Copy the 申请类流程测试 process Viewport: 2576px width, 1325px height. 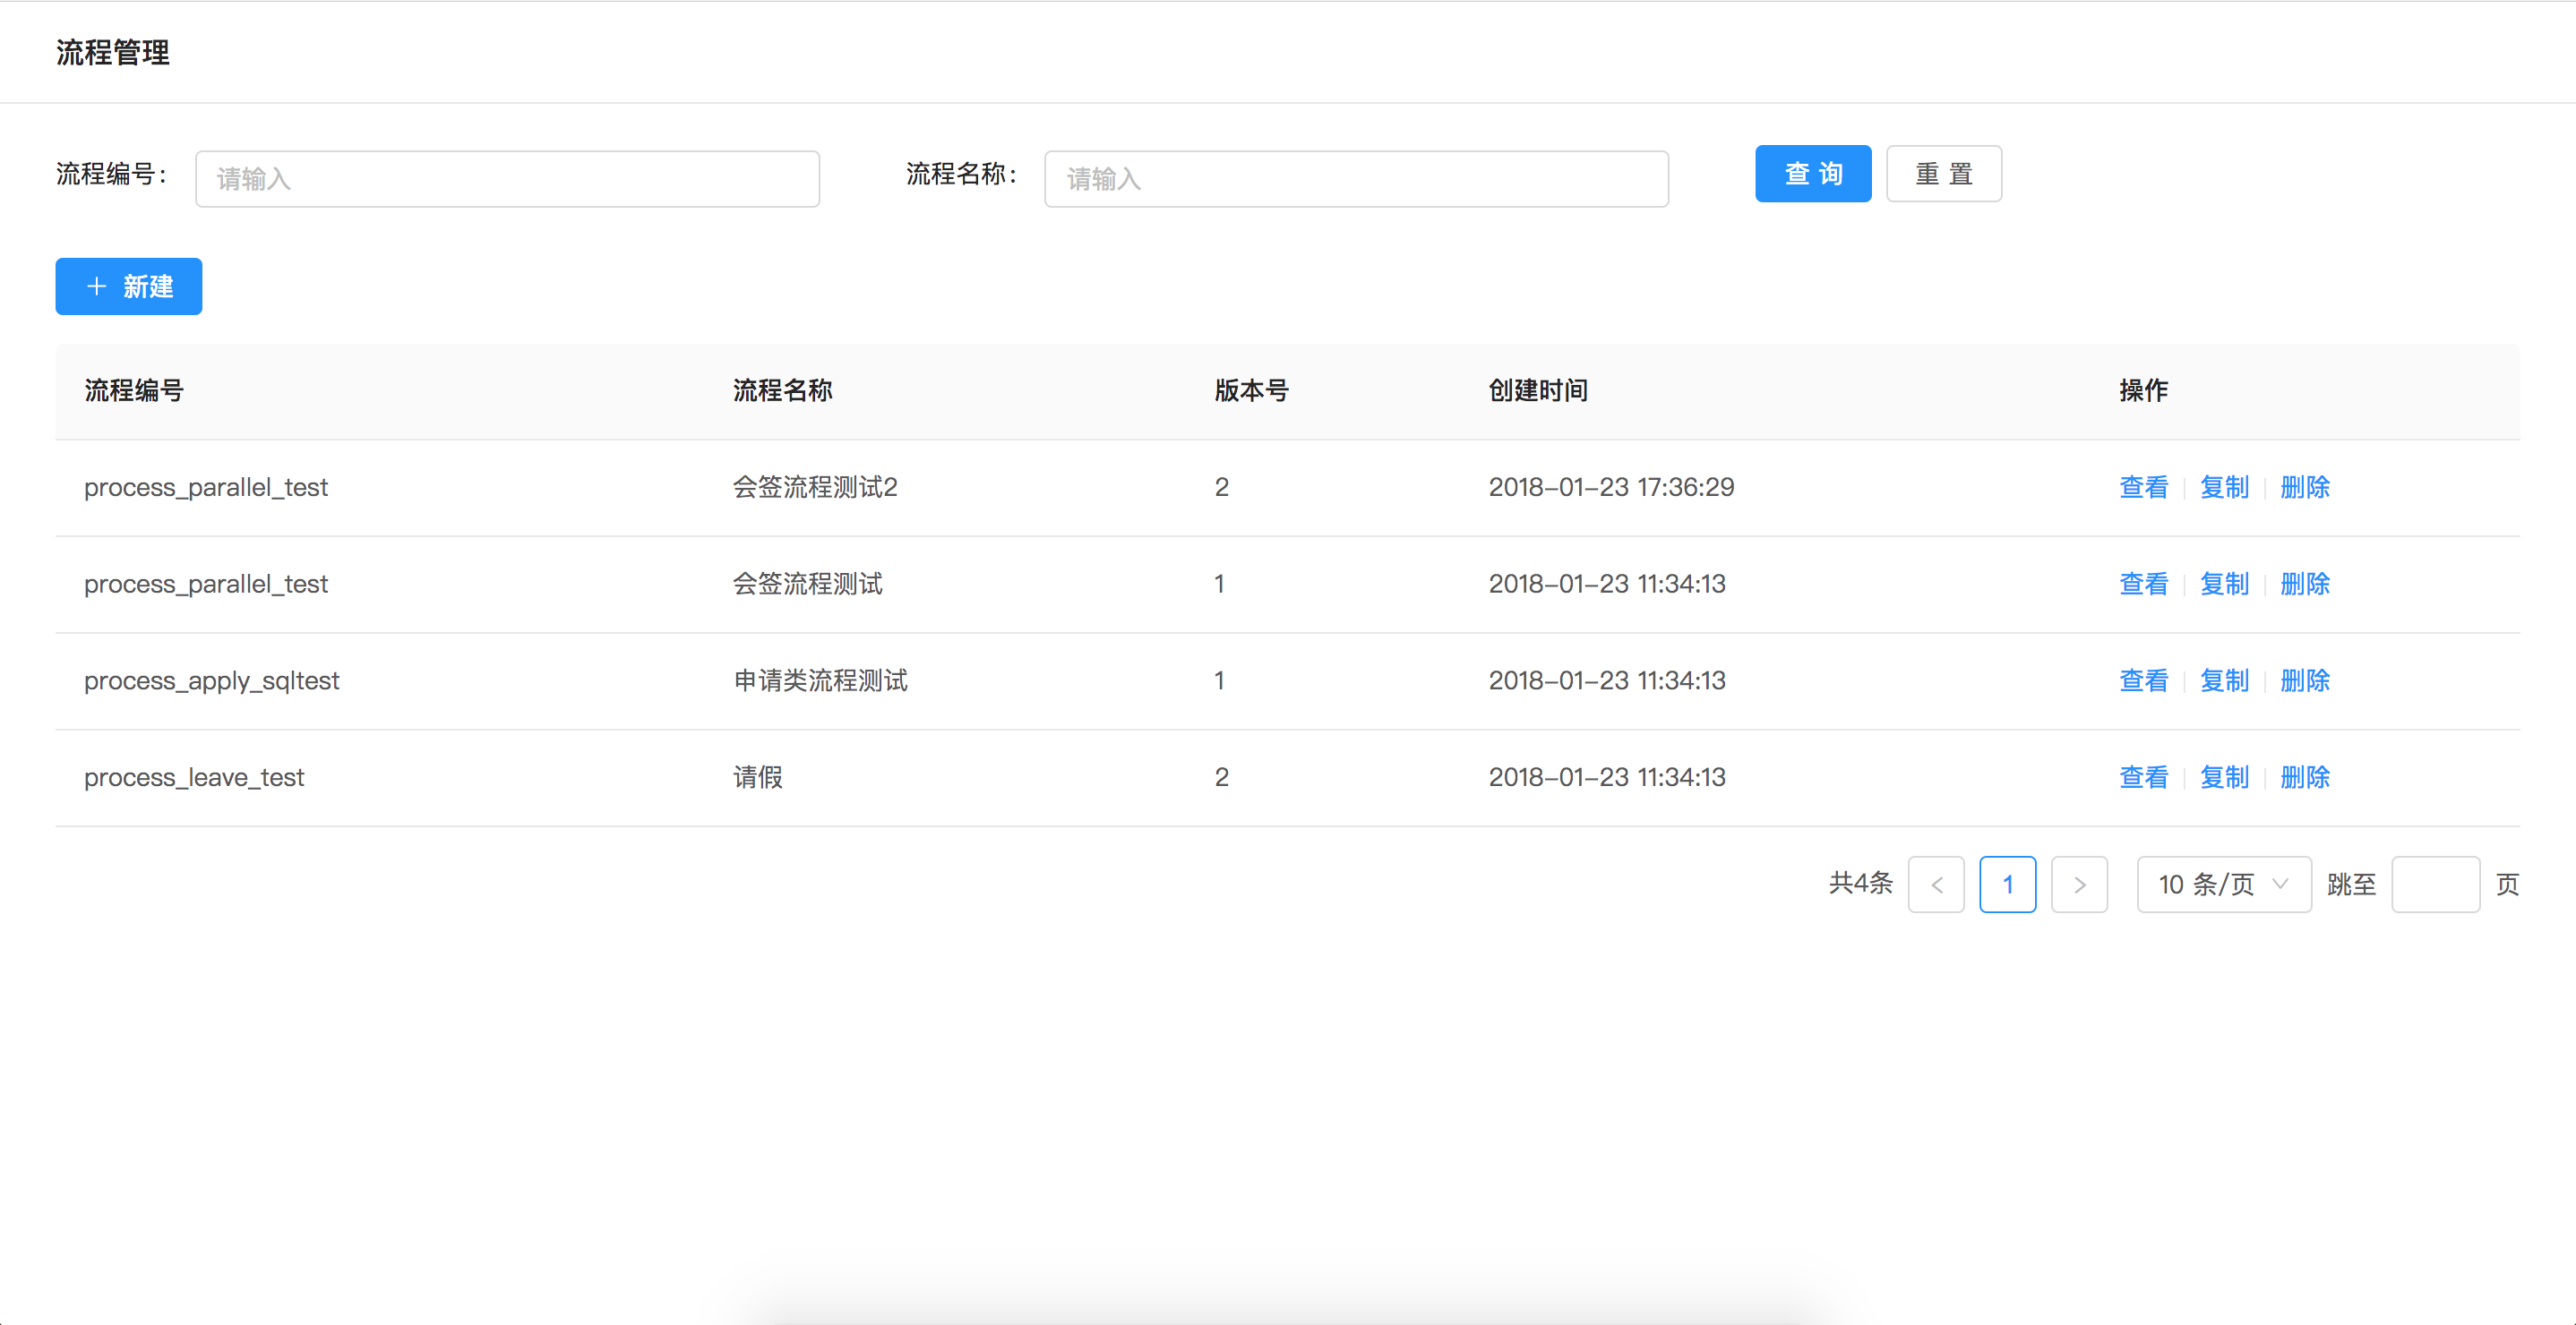[x=2223, y=681]
